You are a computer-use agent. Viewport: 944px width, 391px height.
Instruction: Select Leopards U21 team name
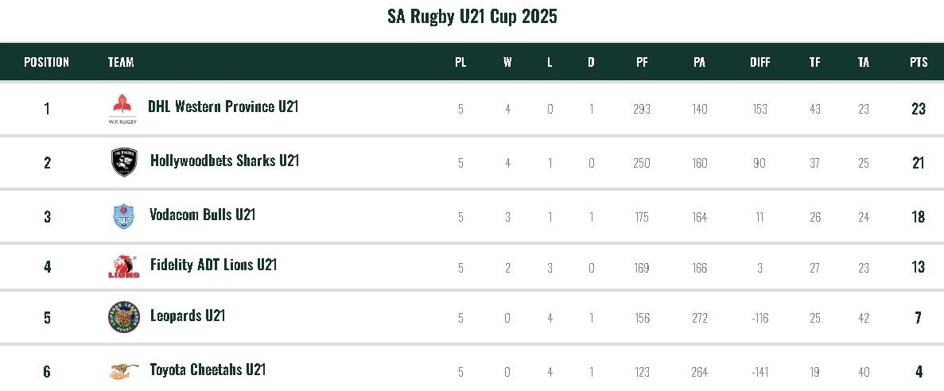pyautogui.click(x=188, y=316)
